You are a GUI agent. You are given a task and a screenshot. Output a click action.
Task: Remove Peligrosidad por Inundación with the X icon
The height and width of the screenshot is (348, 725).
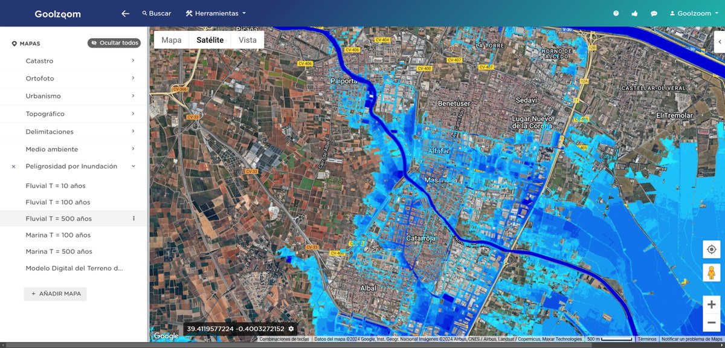tap(14, 166)
